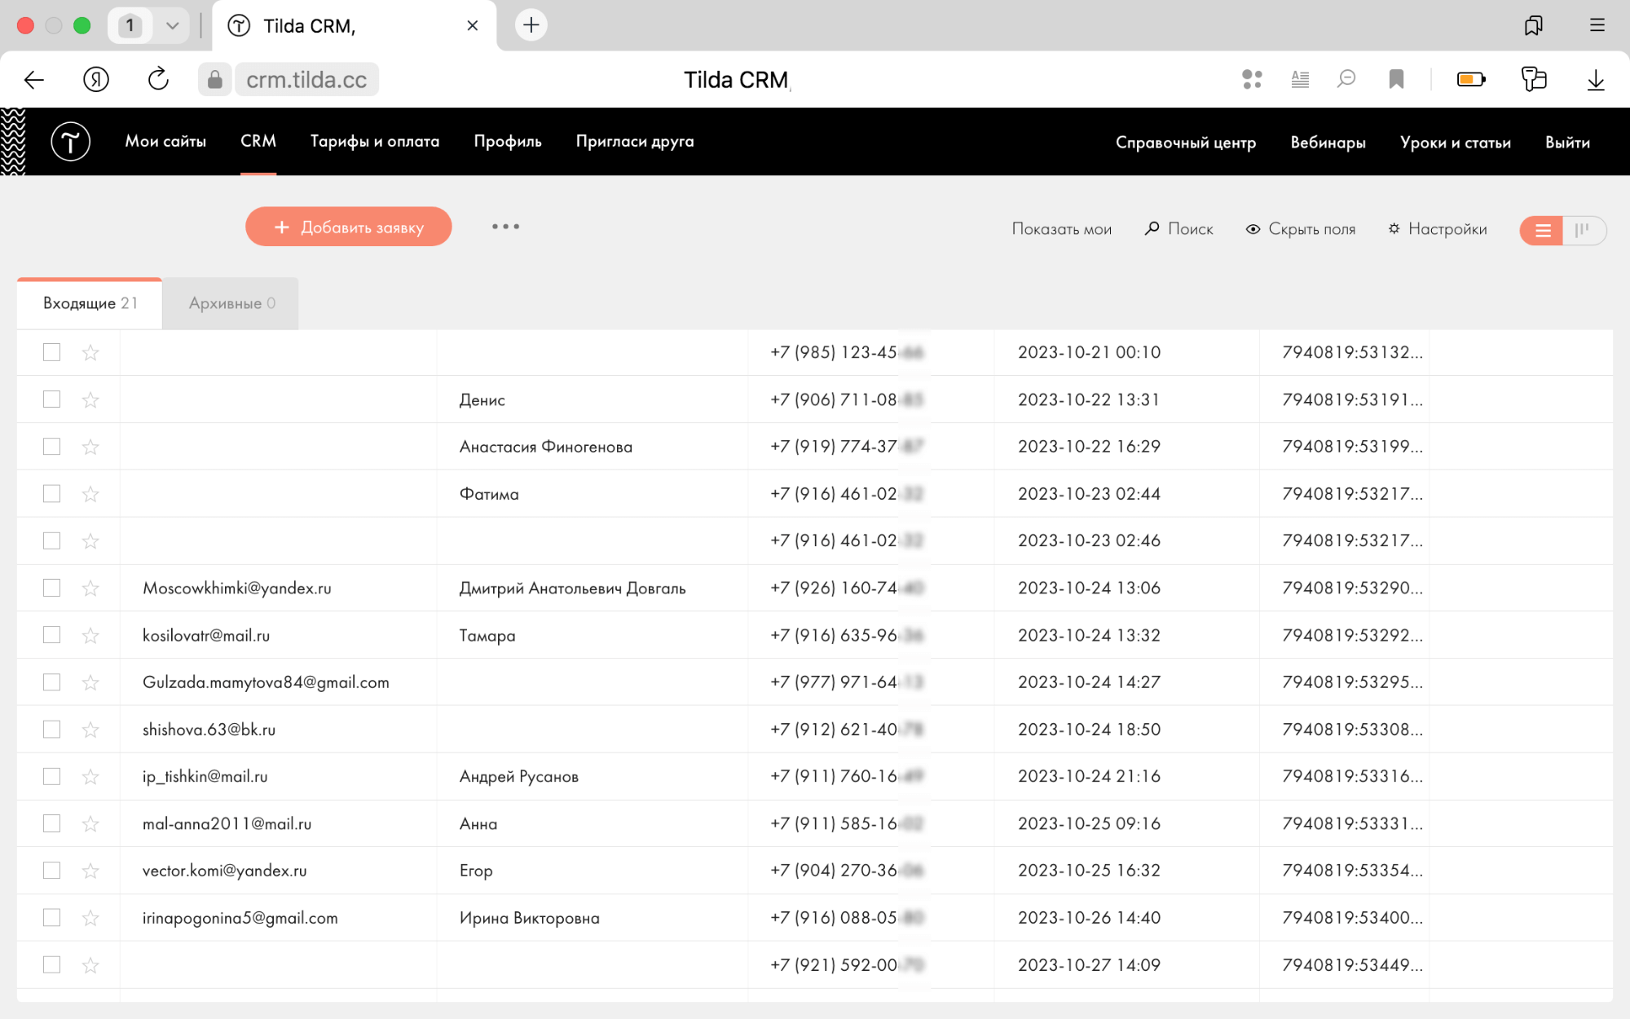
Task: Star the lead named Денис
Action: pos(90,399)
